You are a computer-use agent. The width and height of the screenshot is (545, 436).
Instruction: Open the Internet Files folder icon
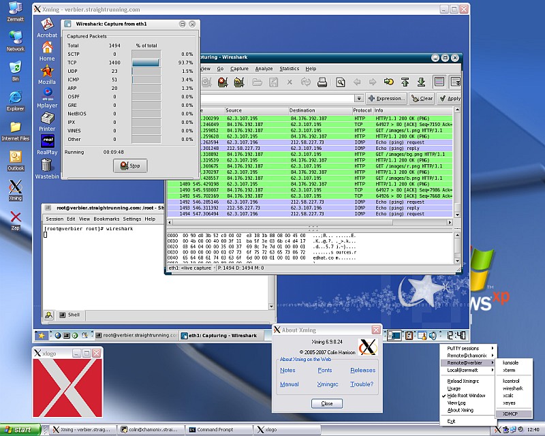[15, 131]
